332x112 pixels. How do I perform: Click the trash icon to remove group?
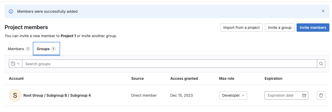321,95
